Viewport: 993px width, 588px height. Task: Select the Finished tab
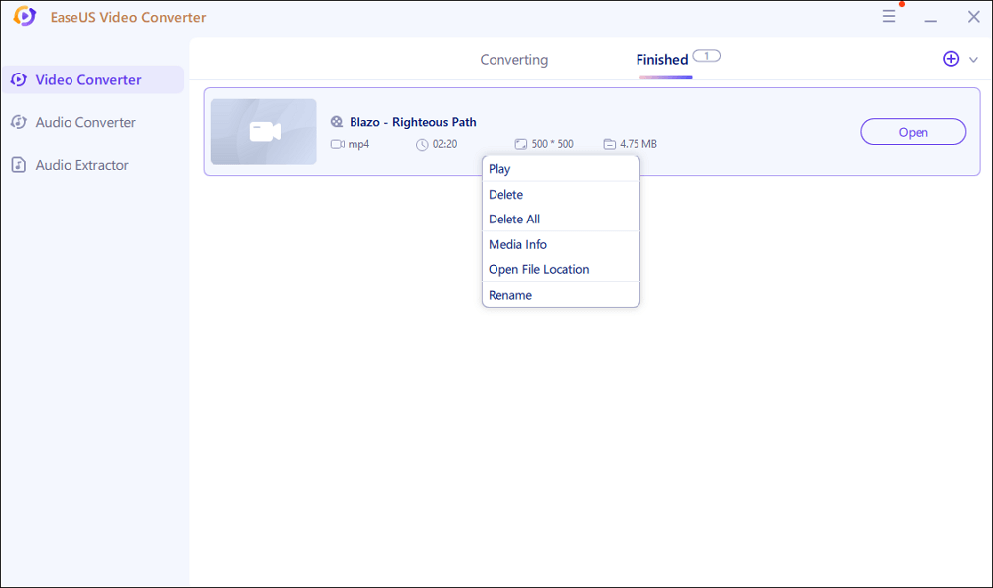point(662,60)
